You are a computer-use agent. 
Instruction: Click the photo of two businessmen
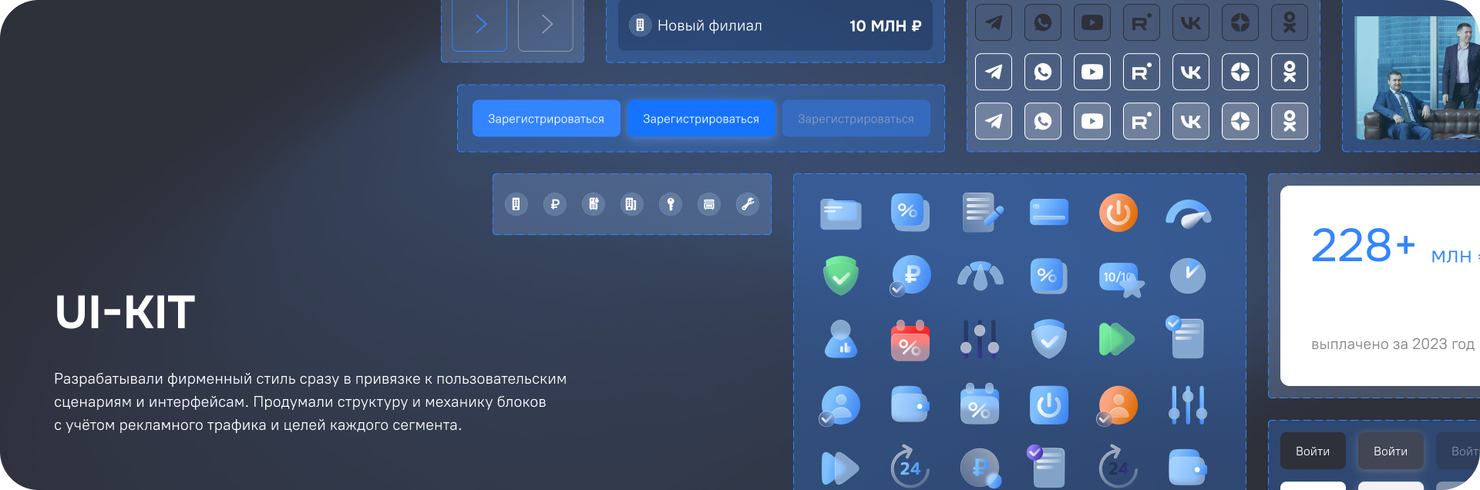1417,77
